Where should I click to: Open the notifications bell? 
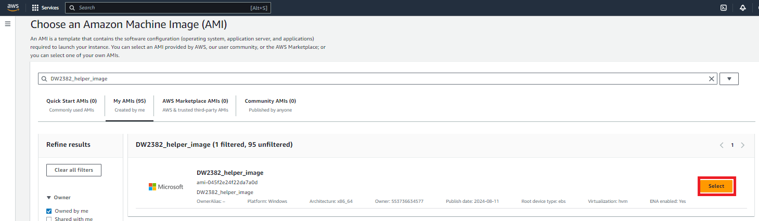tap(743, 8)
